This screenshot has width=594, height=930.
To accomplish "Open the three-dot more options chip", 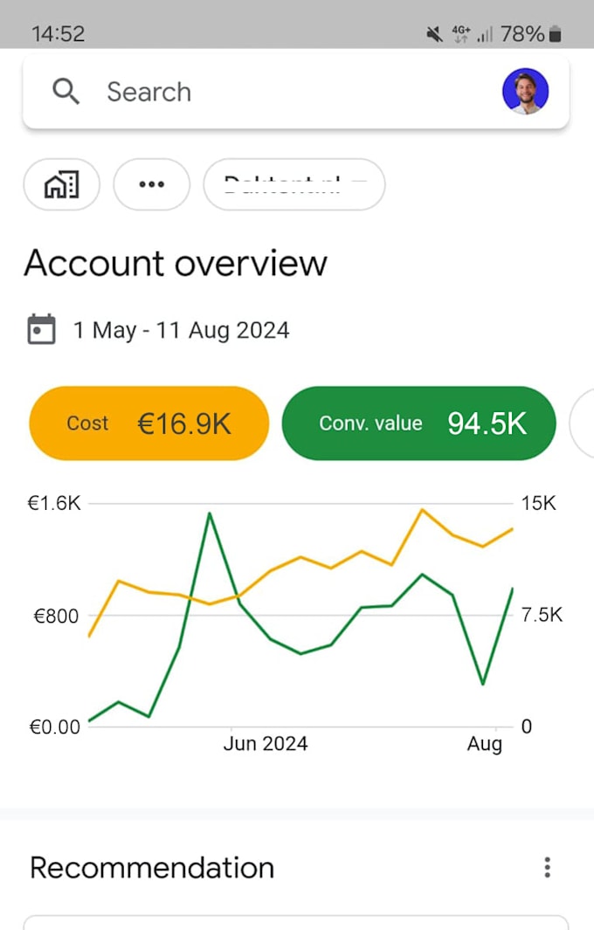I will [152, 184].
